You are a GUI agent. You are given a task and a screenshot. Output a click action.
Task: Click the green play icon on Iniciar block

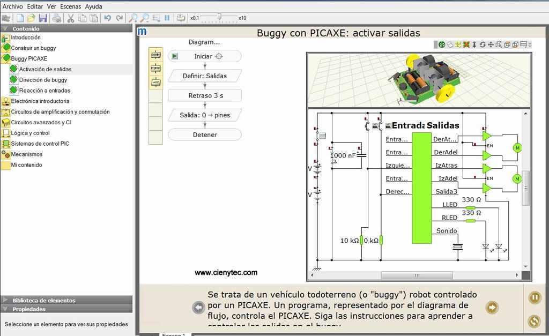175,56
